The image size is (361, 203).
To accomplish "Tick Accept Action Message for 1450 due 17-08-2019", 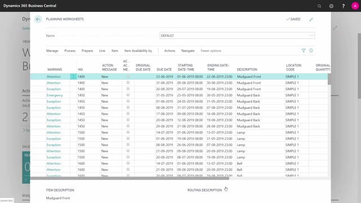I will 128,114.
